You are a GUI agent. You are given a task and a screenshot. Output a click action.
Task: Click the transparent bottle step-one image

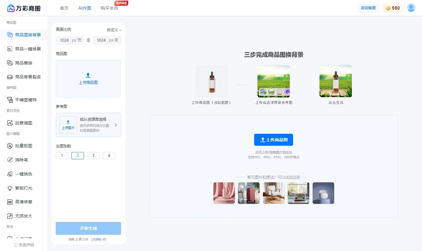coord(212,81)
